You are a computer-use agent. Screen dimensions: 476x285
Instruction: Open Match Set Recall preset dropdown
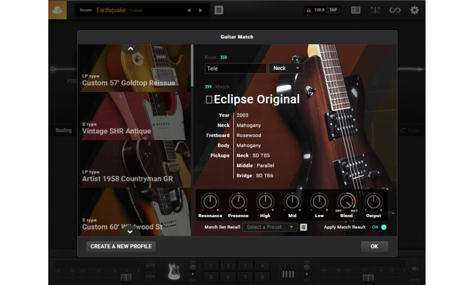tap(270, 227)
